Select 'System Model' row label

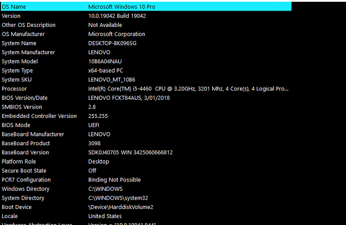point(20,61)
